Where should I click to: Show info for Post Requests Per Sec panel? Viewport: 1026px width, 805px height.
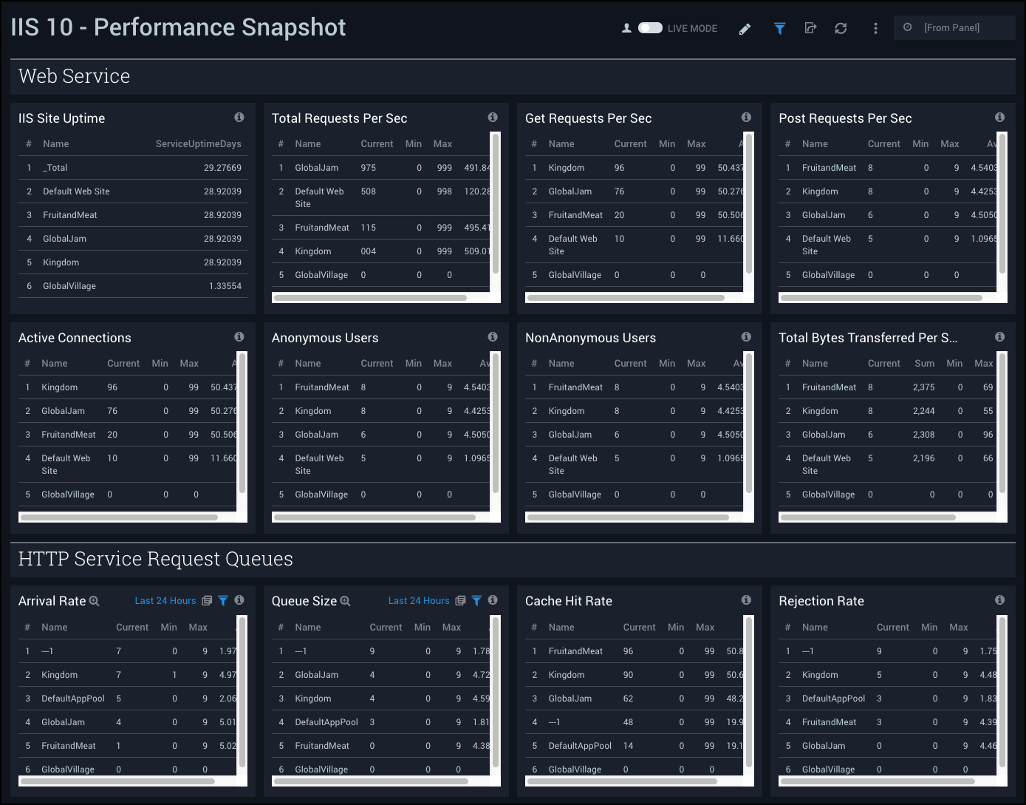click(x=999, y=117)
